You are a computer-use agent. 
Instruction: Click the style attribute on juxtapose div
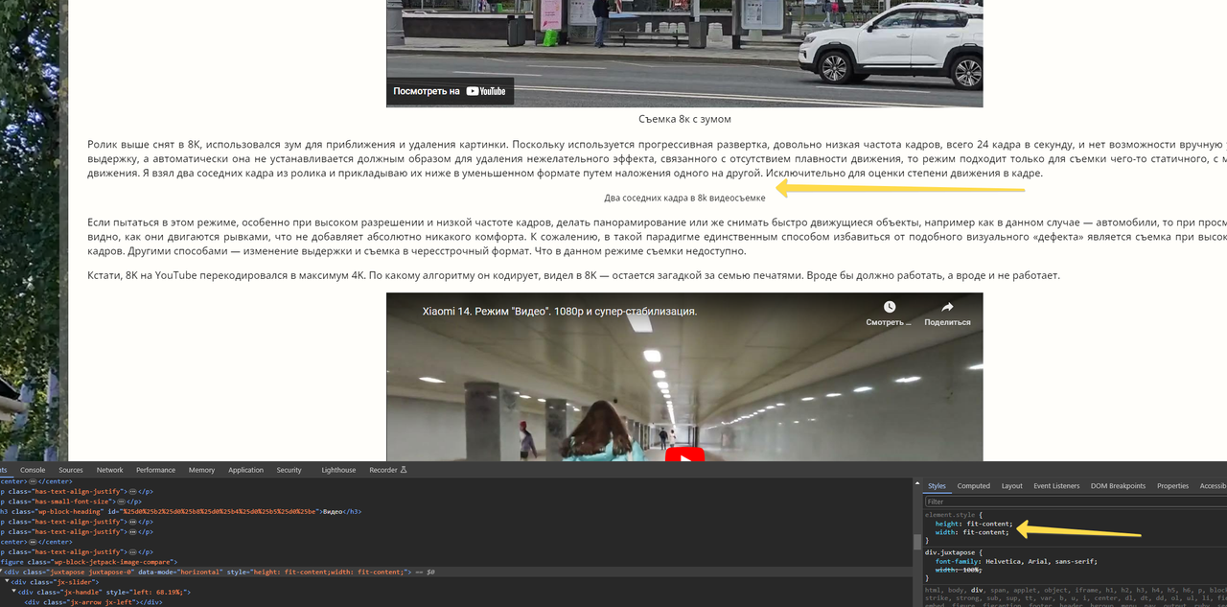tap(318, 572)
